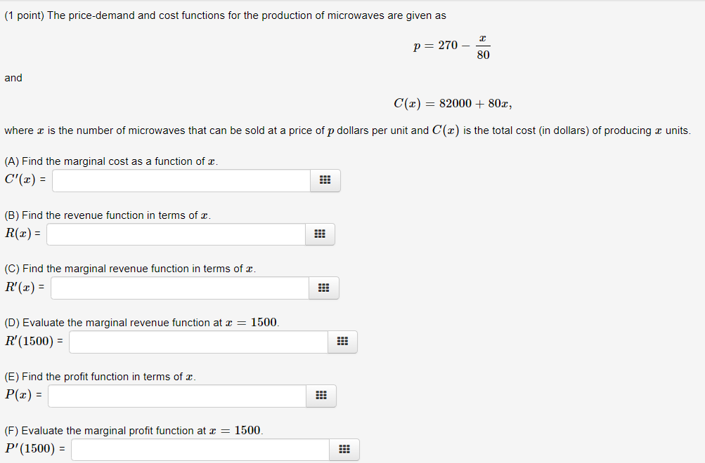Click into the P'(1500) answer box
705x463 pixels.
click(x=200, y=449)
